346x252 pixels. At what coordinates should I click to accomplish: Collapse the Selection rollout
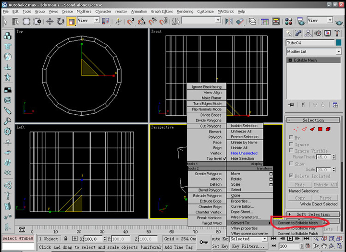313,120
